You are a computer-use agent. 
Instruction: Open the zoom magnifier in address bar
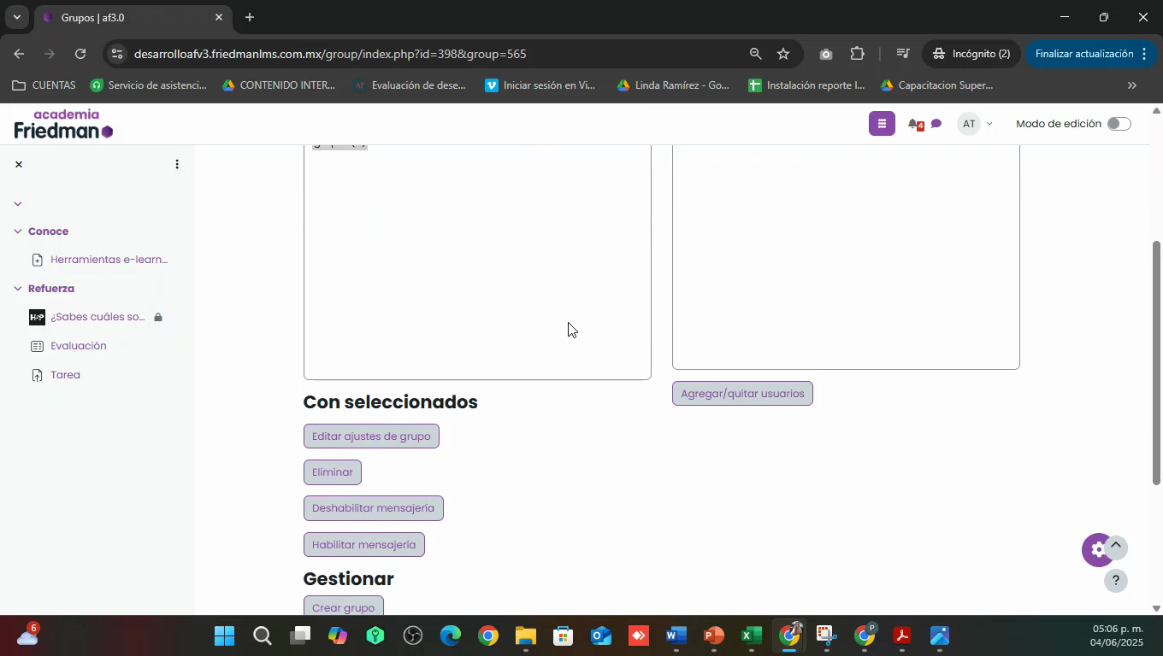[x=755, y=54]
